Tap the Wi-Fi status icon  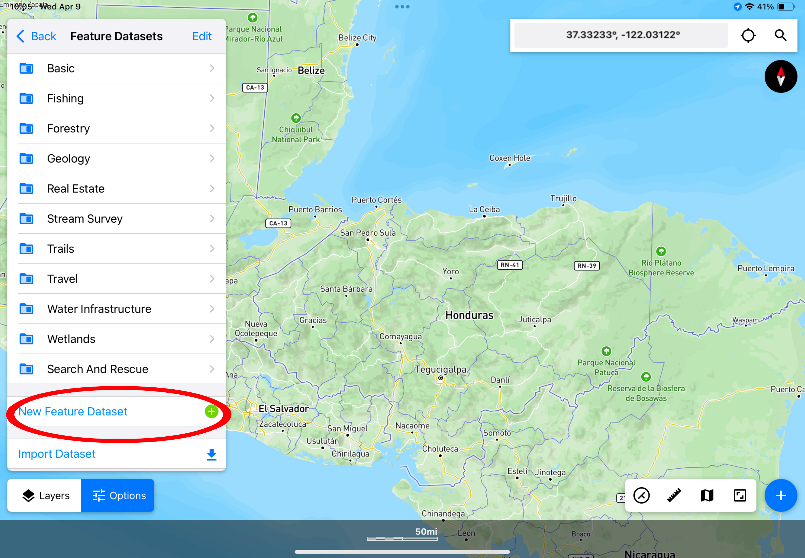coord(749,7)
